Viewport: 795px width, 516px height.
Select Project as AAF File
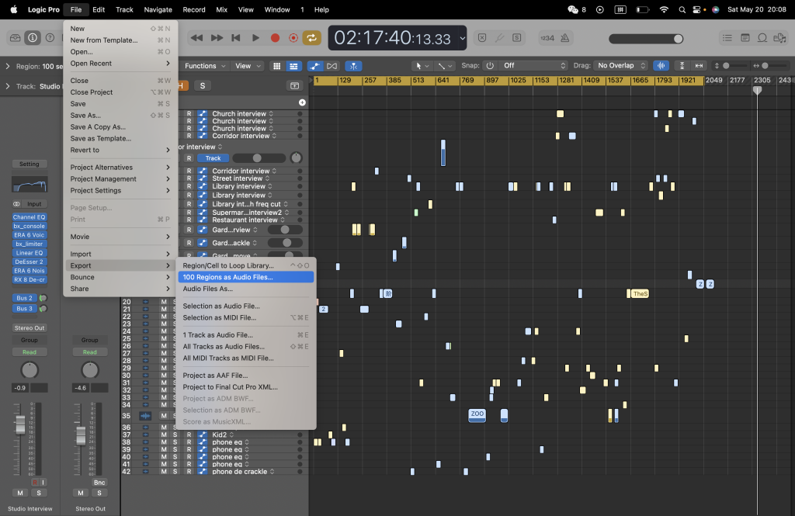coord(246,376)
